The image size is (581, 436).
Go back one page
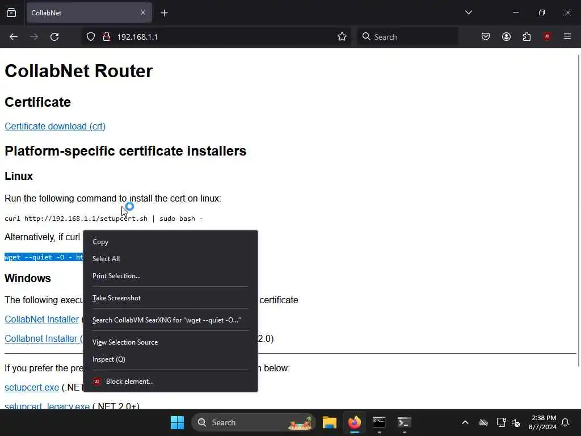14,37
